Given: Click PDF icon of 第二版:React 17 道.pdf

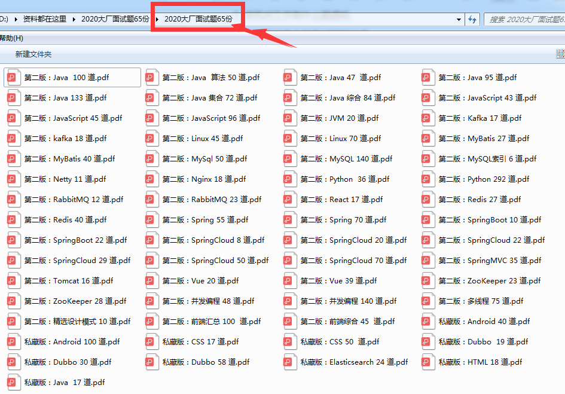Looking at the screenshot, I should pyautogui.click(x=289, y=199).
